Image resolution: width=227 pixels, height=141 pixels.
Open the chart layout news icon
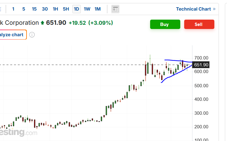(x=115, y=9)
